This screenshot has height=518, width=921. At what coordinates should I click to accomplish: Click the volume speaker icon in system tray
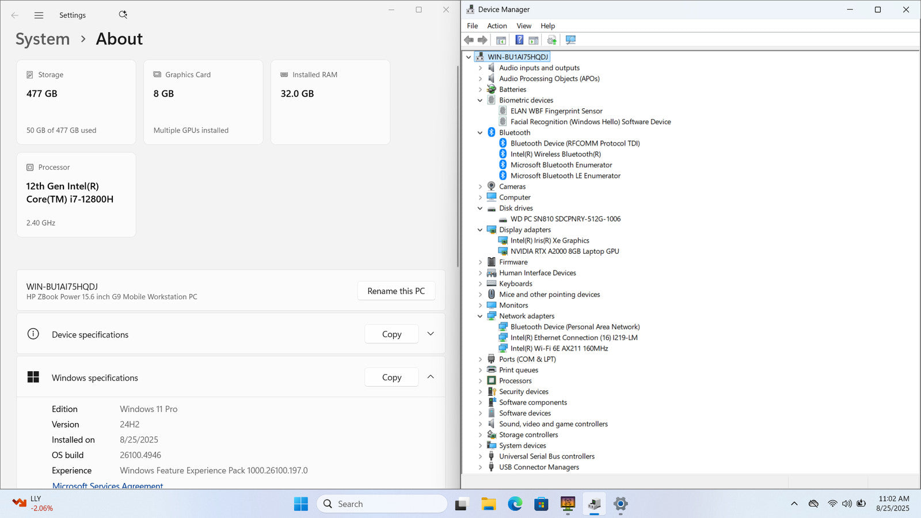pos(847,504)
